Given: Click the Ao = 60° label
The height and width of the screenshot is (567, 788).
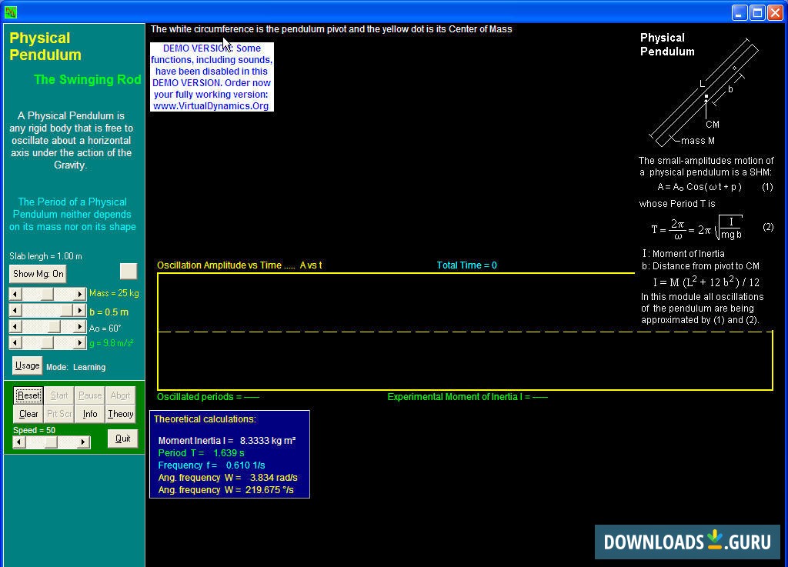Looking at the screenshot, I should tap(105, 328).
